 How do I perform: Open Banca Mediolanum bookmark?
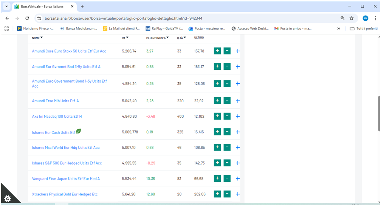tap(78, 28)
